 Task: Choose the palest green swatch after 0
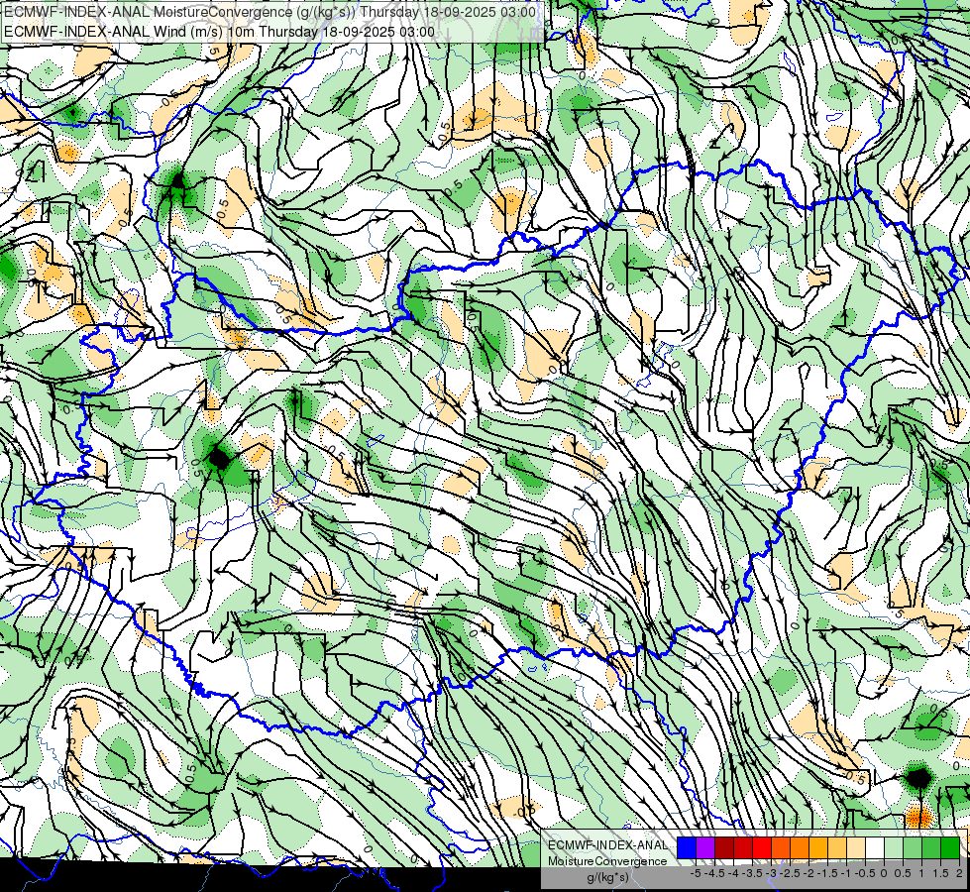coord(894,847)
